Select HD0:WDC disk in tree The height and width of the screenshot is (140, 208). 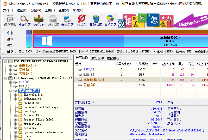tap(41, 61)
